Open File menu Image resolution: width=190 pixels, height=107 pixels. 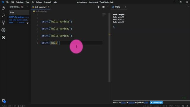[7, 2]
